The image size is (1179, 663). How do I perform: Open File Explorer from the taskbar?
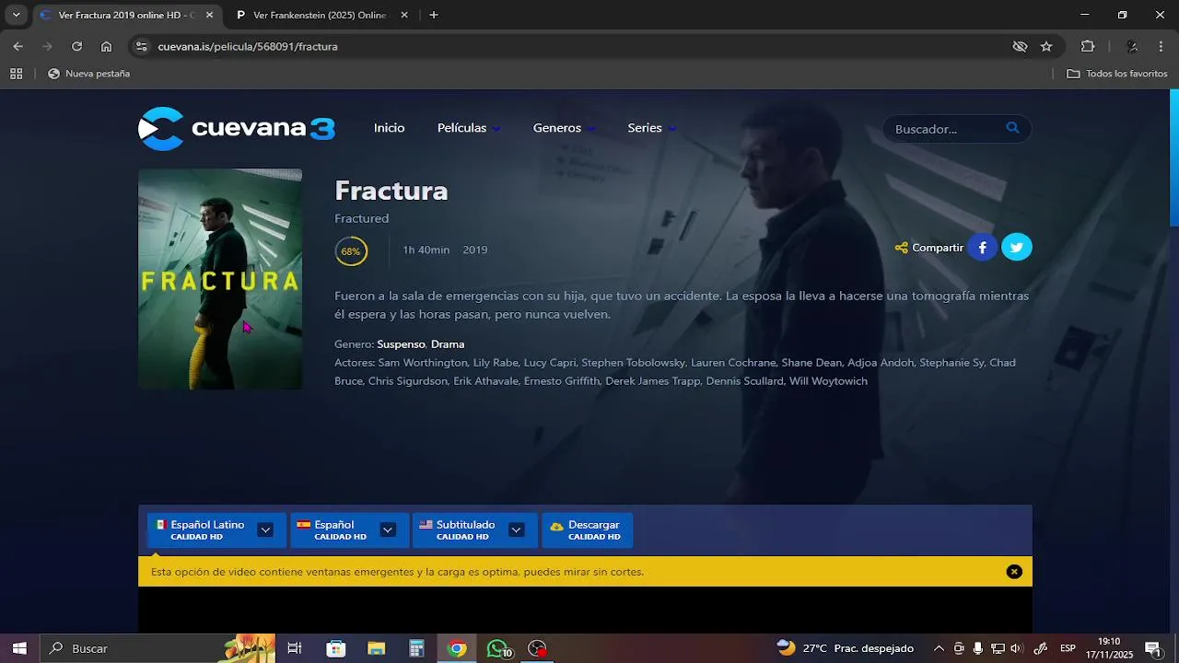[376, 648]
